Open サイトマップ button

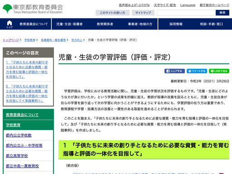(x=143, y=13)
